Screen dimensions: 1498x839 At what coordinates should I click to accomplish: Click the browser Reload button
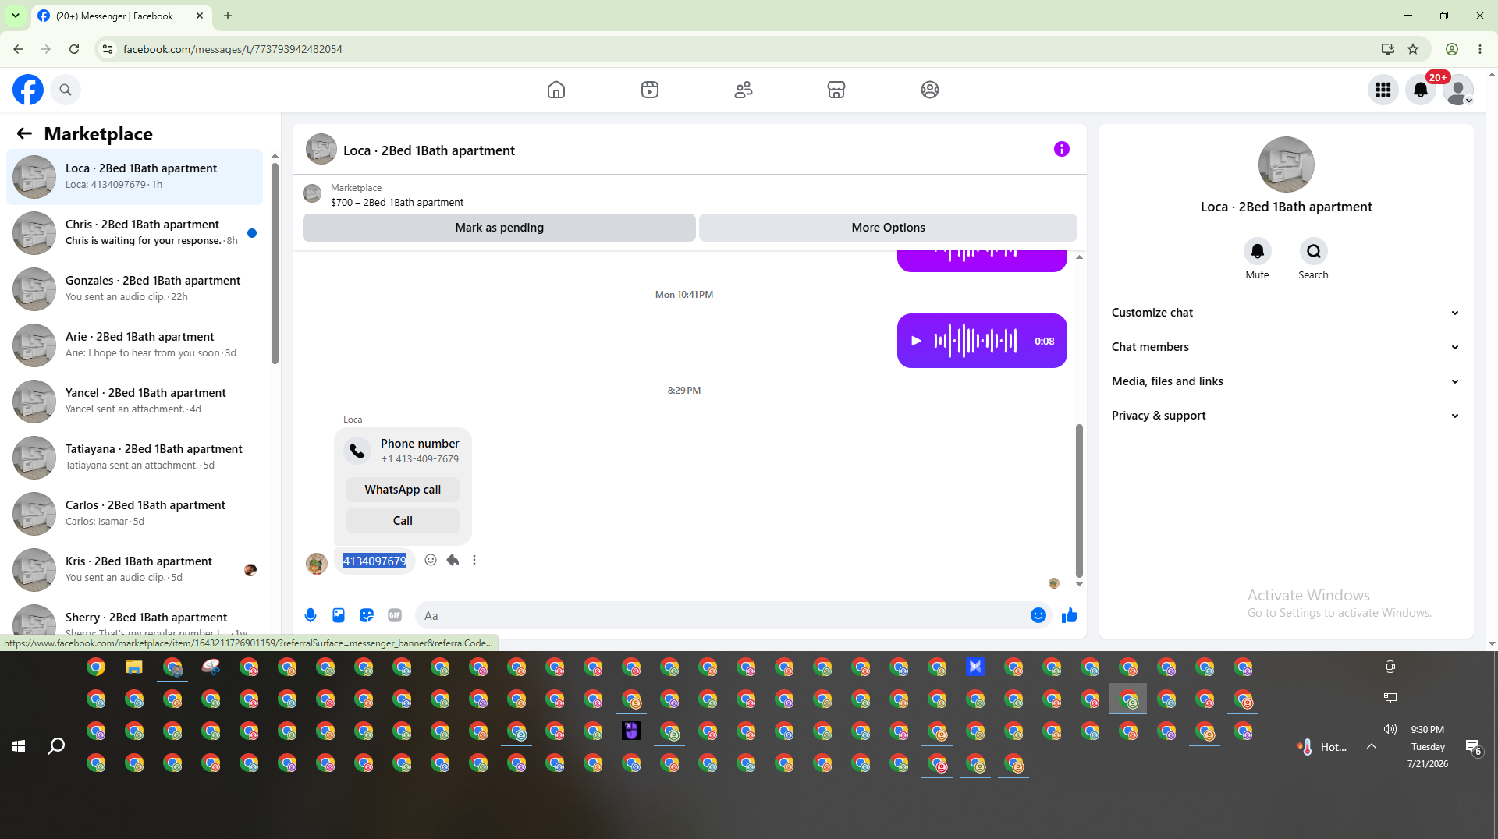(x=74, y=49)
